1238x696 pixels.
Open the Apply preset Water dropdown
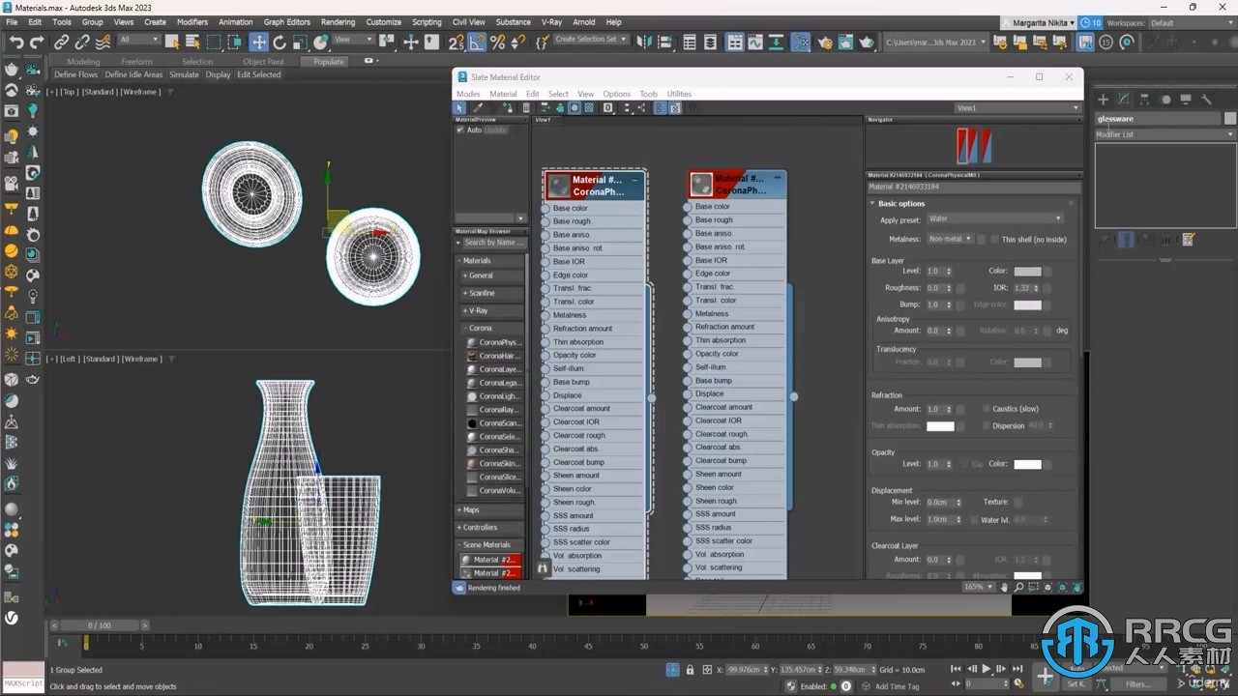pyautogui.click(x=994, y=219)
